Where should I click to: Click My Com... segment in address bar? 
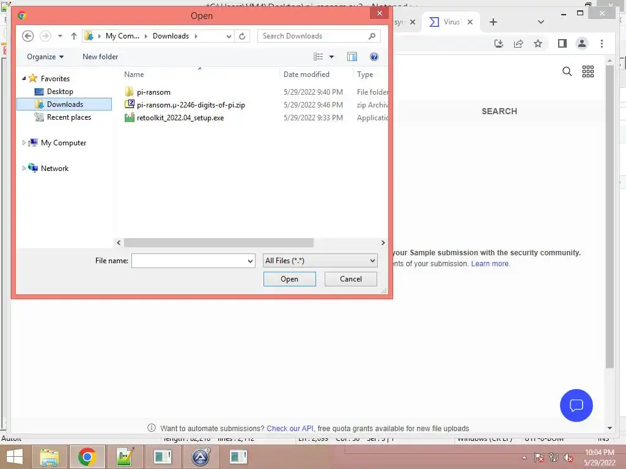(x=122, y=36)
